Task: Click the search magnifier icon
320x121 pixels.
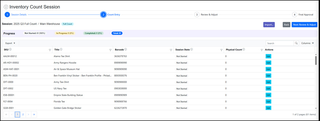Action: click(296, 43)
